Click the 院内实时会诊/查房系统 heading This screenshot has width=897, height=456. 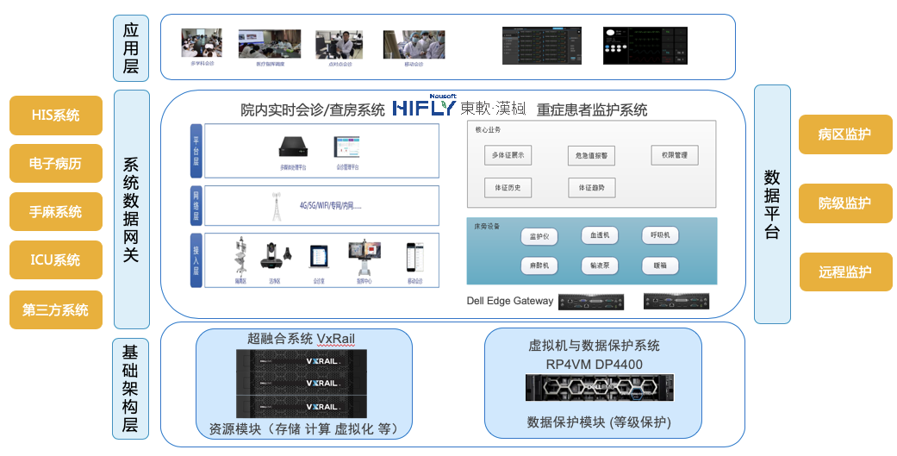click(313, 109)
